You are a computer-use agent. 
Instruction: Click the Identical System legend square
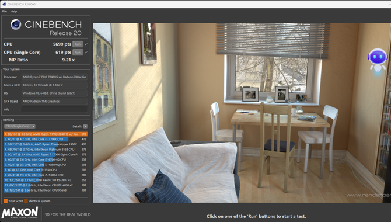(x=26, y=201)
